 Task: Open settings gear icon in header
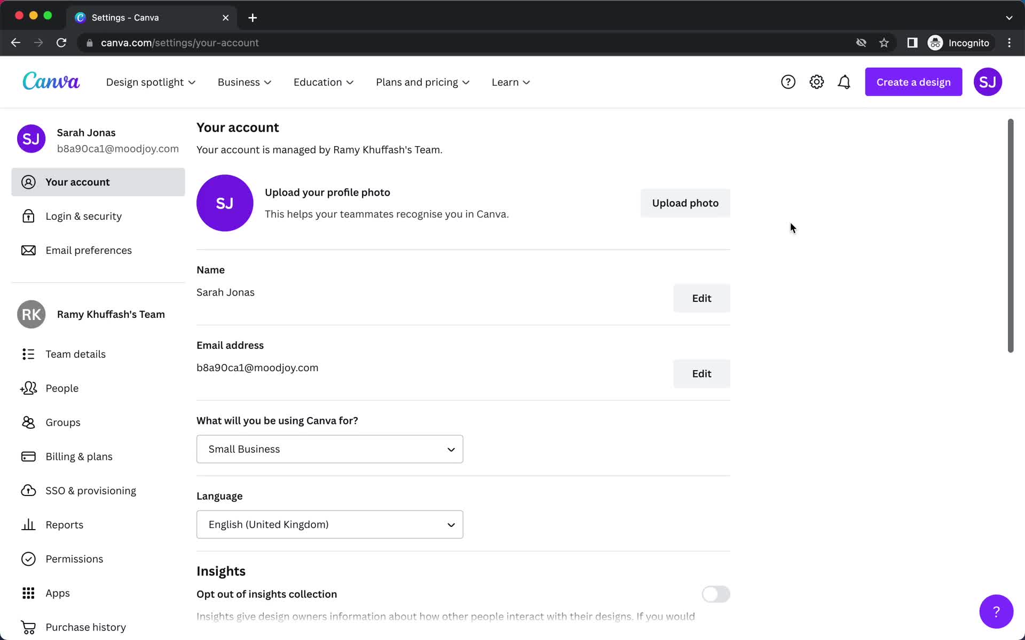(x=817, y=82)
